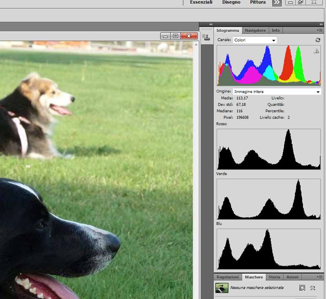Click the mask thumbnail preview of dogs
The width and height of the screenshot is (326, 299).
222,288
